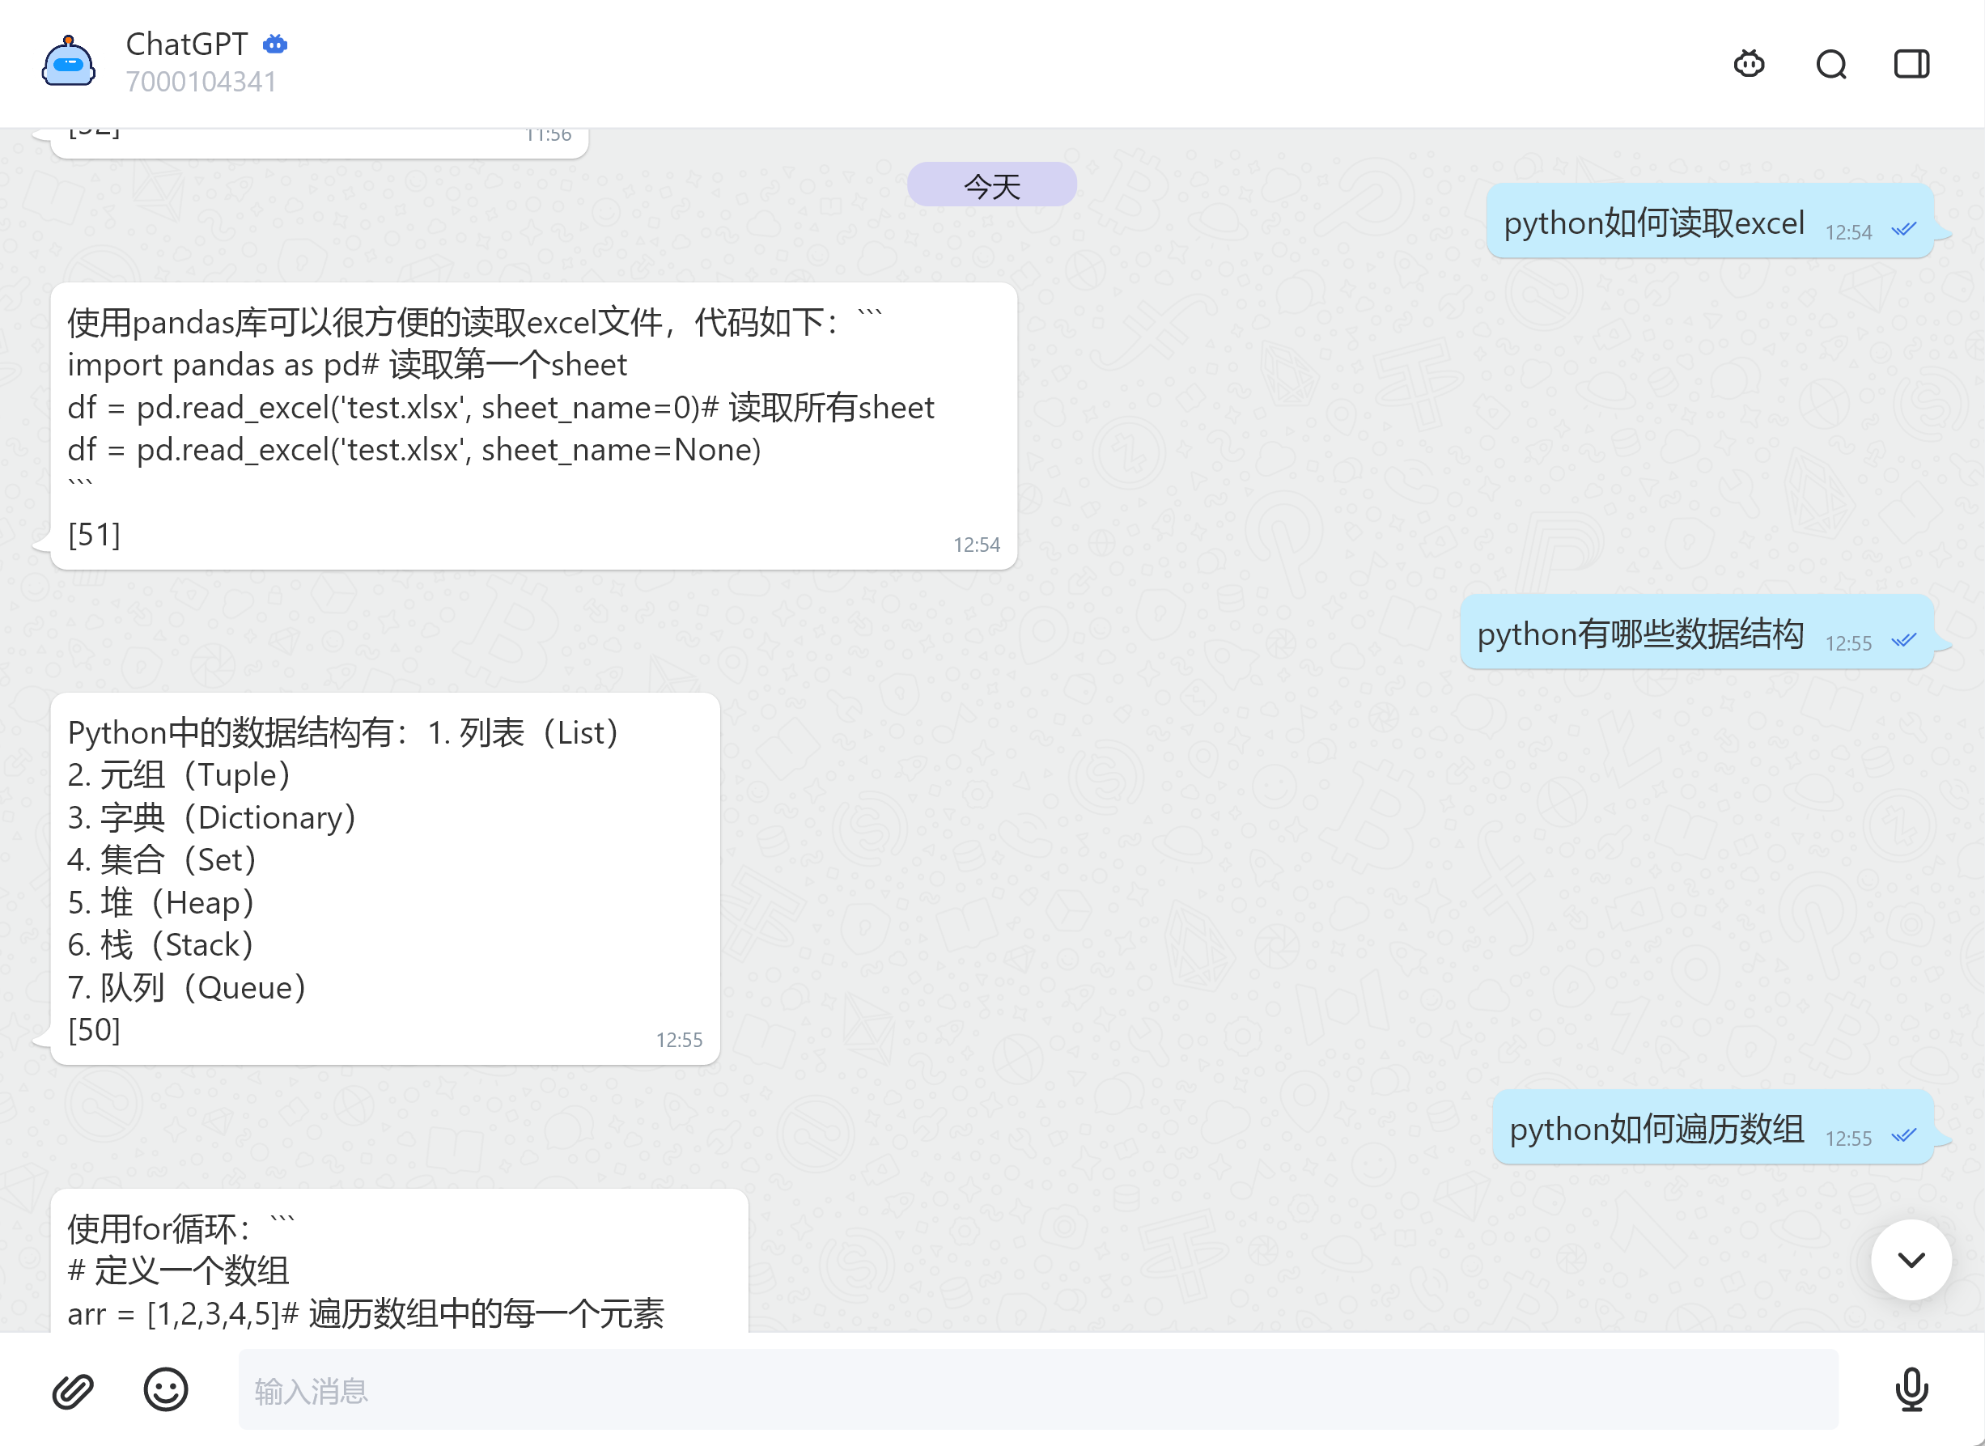
Task: Click the Python data structures reply bubble
Action: click(x=385, y=879)
